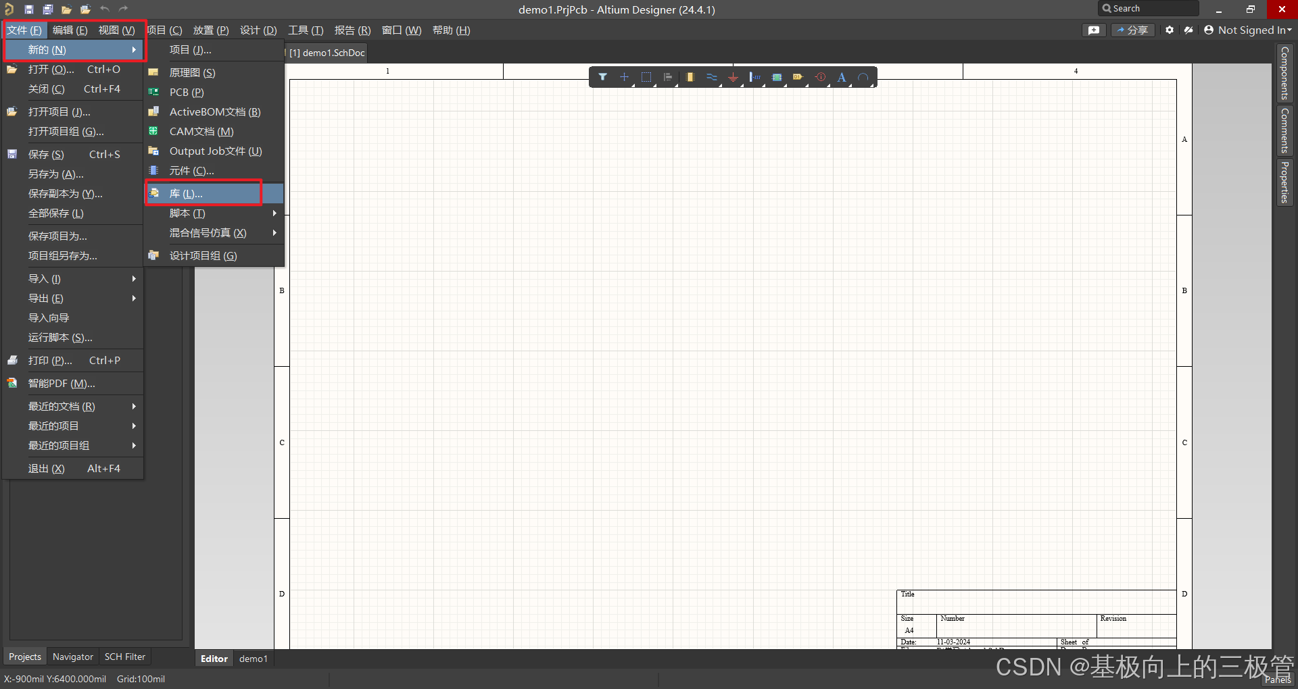Open the 编辑 (E) menu
Viewport: 1298px width, 689px height.
point(70,30)
